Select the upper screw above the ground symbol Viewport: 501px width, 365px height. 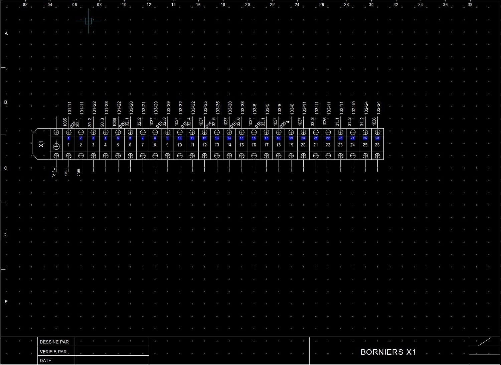[56, 132]
